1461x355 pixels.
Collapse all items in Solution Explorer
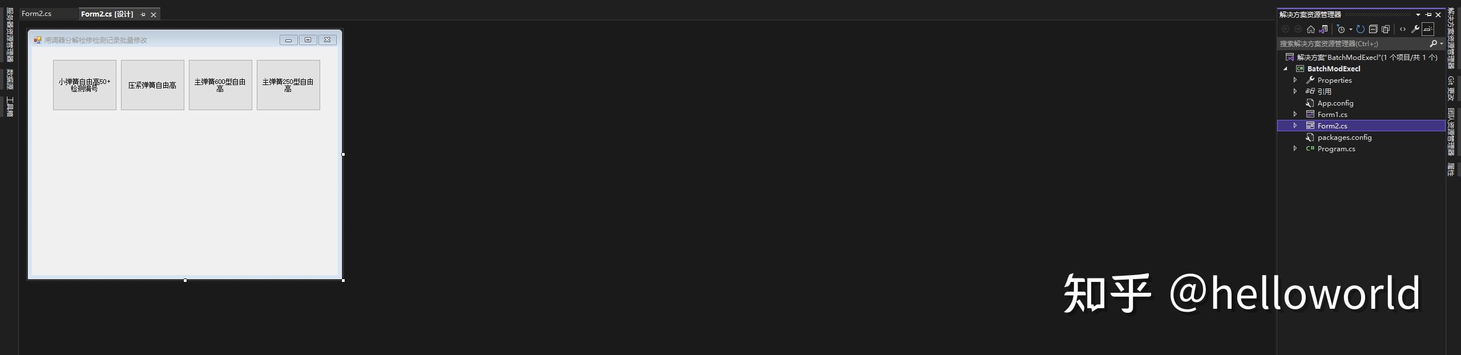point(1373,29)
